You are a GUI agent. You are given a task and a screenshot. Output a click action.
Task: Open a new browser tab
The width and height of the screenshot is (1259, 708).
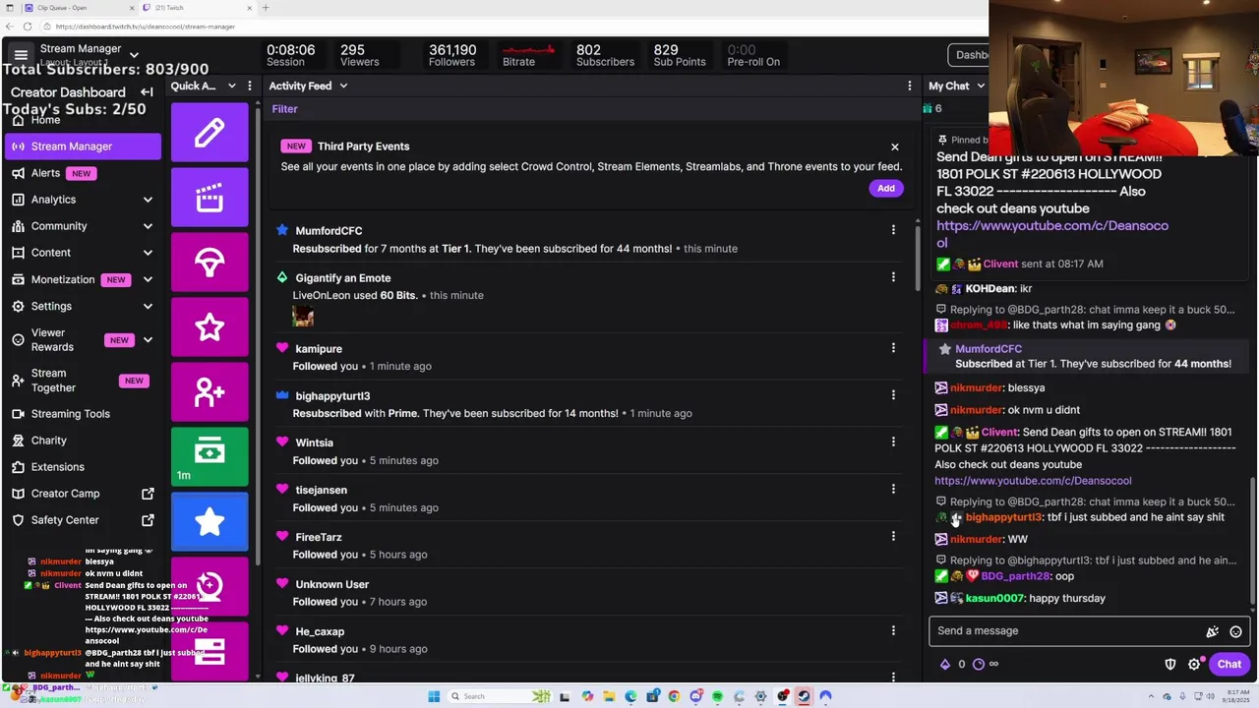point(266,8)
